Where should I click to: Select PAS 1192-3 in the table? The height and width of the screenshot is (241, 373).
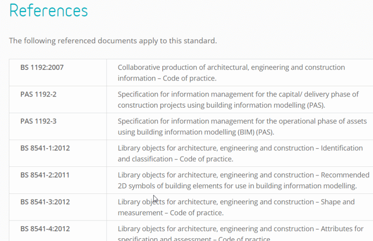pyautogui.click(x=38, y=121)
